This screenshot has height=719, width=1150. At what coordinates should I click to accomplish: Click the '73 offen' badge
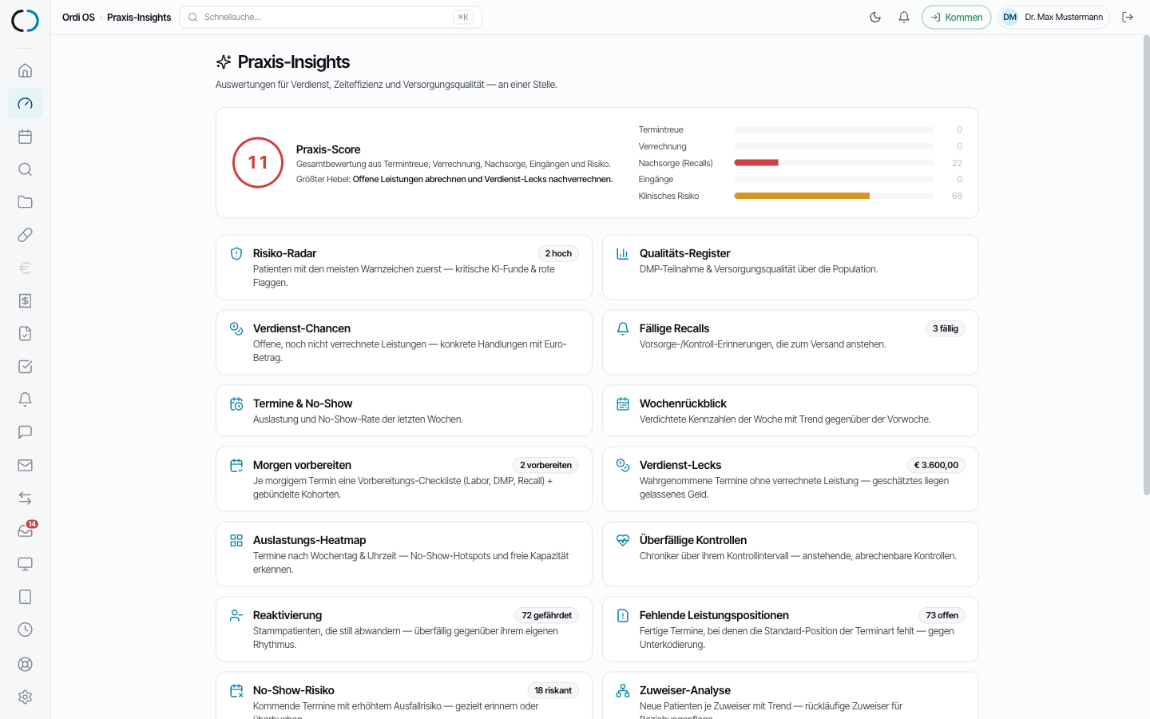[x=942, y=615]
